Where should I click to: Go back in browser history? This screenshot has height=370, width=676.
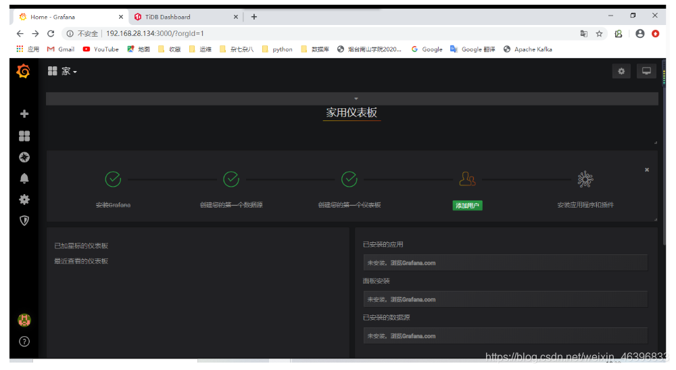[20, 34]
